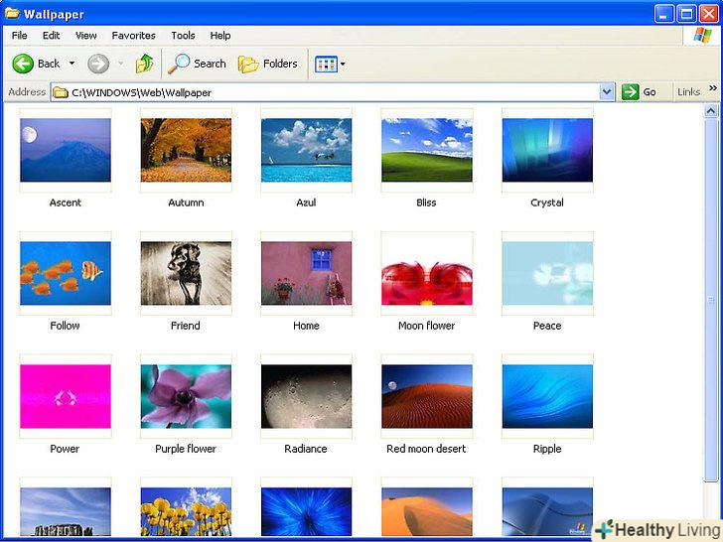Select the Moon flower wallpaper thumbnail
Image resolution: width=723 pixels, height=542 pixels.
coord(427,273)
